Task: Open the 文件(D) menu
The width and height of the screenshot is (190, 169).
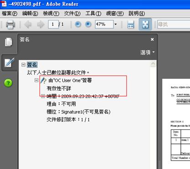Action: coord(72,14)
